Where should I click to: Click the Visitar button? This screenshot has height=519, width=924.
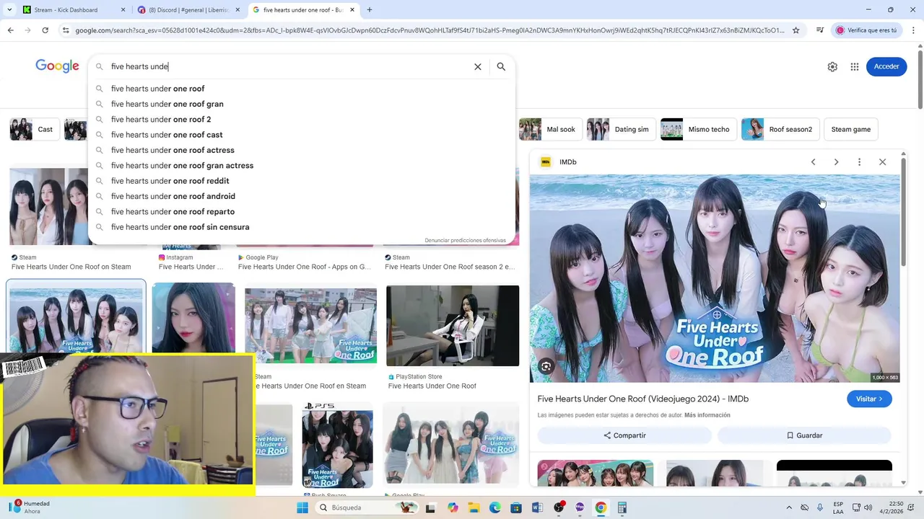pos(869,399)
